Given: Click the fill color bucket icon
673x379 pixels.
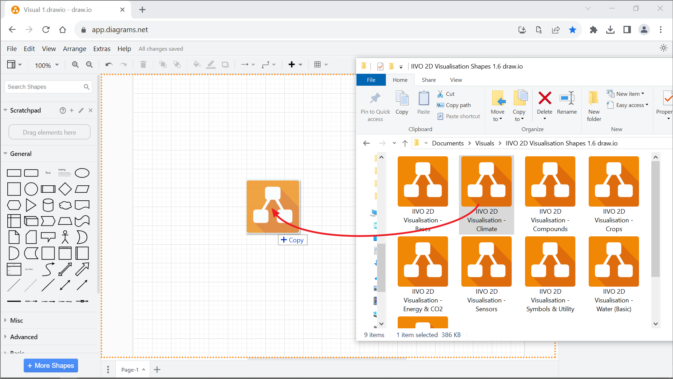Looking at the screenshot, I should (x=197, y=64).
